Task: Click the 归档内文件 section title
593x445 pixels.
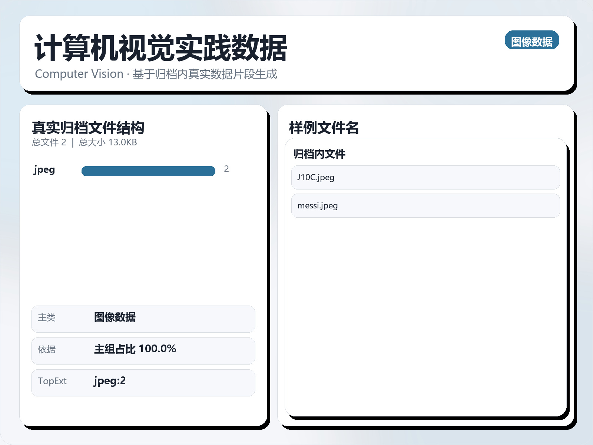Action: pos(319,154)
